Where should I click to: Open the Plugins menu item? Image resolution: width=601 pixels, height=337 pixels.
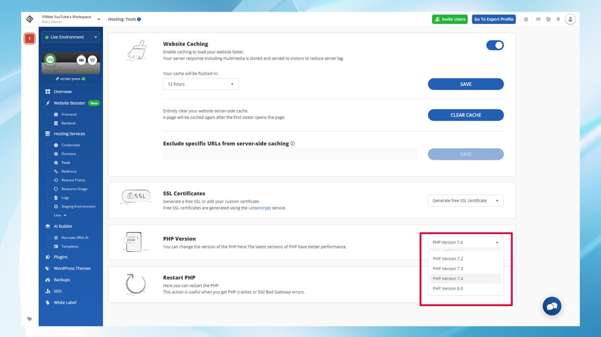pyautogui.click(x=60, y=257)
